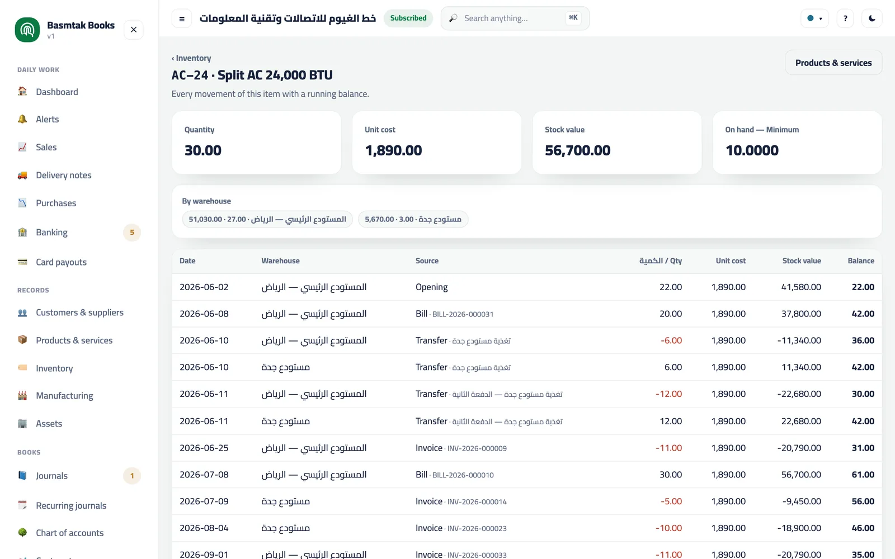Open Manufacturing section
Viewport: 895px width, 559px height.
click(x=78, y=396)
